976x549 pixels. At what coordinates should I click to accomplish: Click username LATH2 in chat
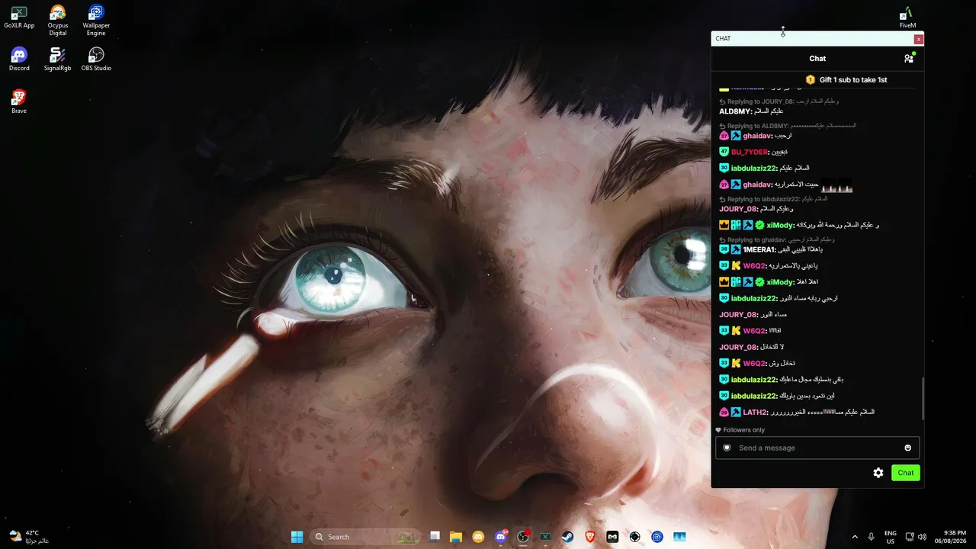pos(755,413)
